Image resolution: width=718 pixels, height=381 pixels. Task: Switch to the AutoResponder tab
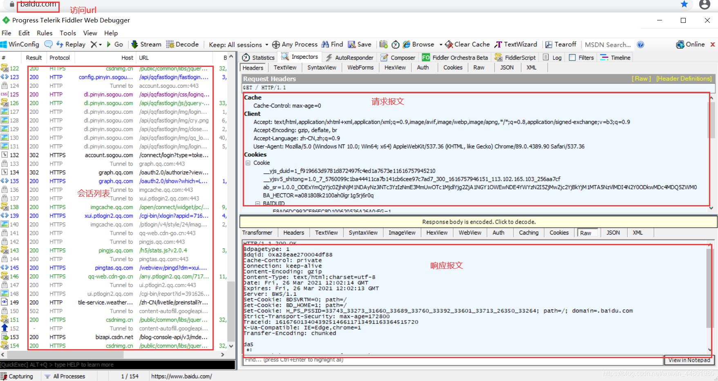349,58
